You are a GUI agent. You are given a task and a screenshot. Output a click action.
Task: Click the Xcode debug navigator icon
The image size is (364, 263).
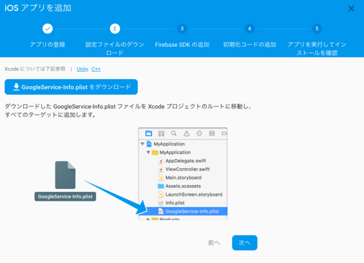coord(212,133)
